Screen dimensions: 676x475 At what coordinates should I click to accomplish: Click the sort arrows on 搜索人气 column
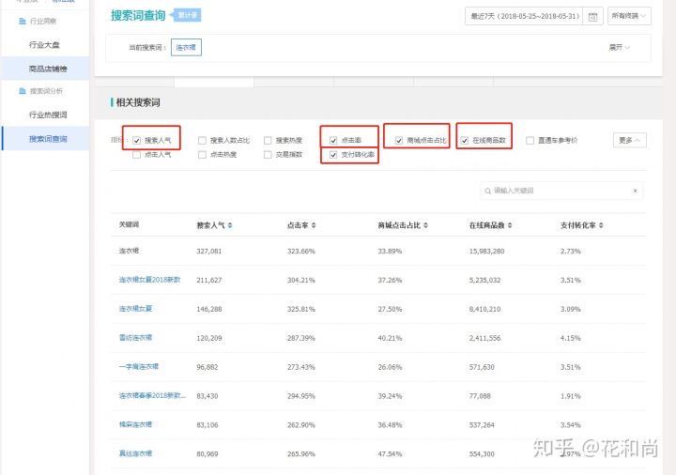(230, 226)
